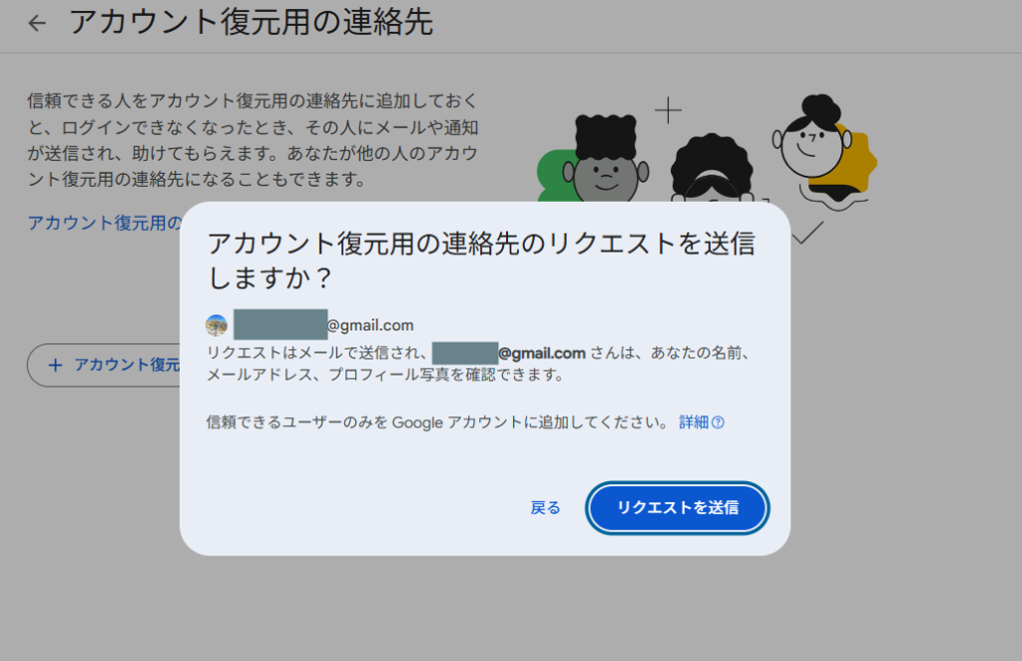
Task: Click the profile avatar in the dialog
Action: coord(217,326)
